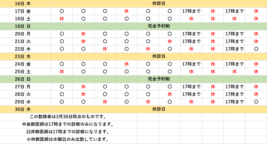Select the 30日 date cell
The image size is (267, 144).
coord(20,109)
